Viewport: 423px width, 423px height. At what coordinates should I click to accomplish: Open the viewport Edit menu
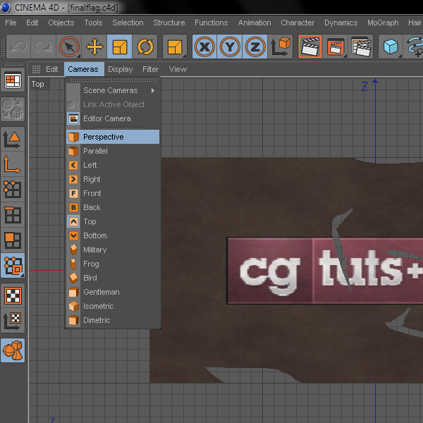(51, 69)
